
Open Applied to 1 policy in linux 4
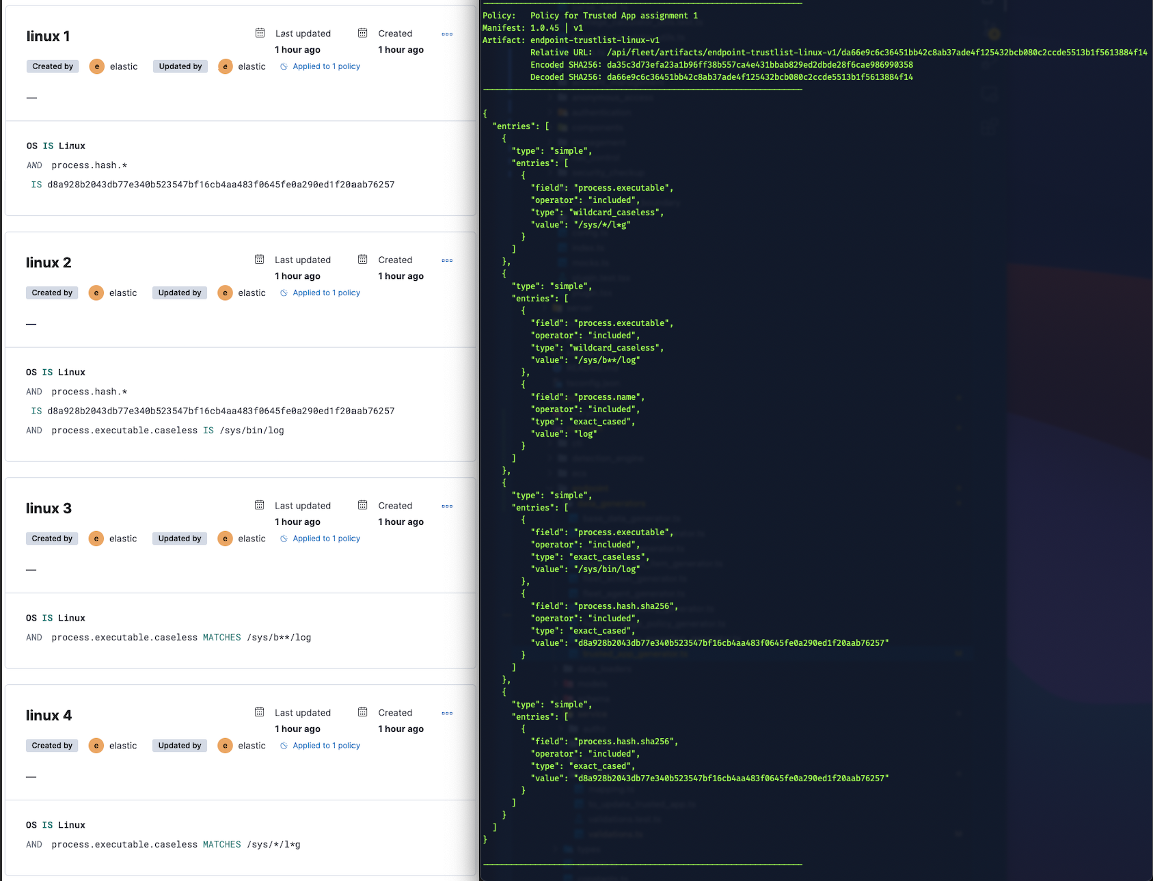(x=320, y=746)
